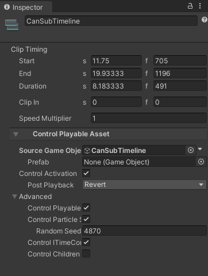Disable the Control Activation checkbox

point(86,173)
